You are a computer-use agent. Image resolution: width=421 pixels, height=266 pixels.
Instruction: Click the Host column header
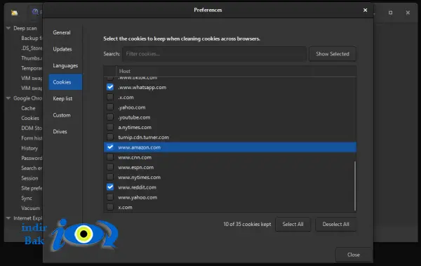236,71
